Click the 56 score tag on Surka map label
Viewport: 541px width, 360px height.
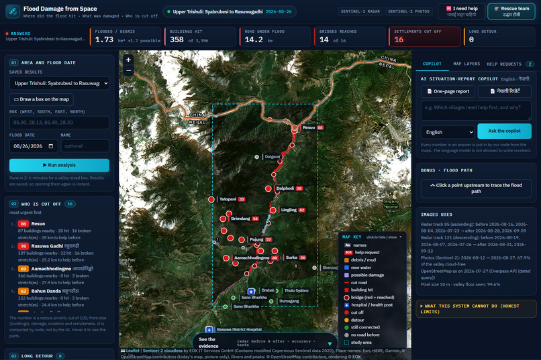(x=302, y=257)
